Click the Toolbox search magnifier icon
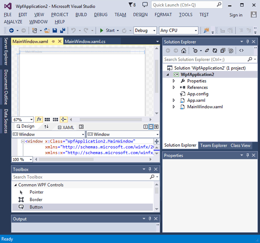Screen dimensions: 260x243 (x=152, y=177)
